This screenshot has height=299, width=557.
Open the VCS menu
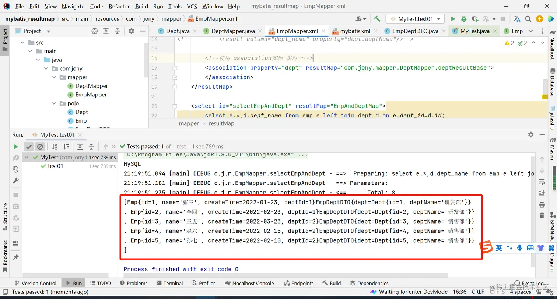[x=192, y=6]
